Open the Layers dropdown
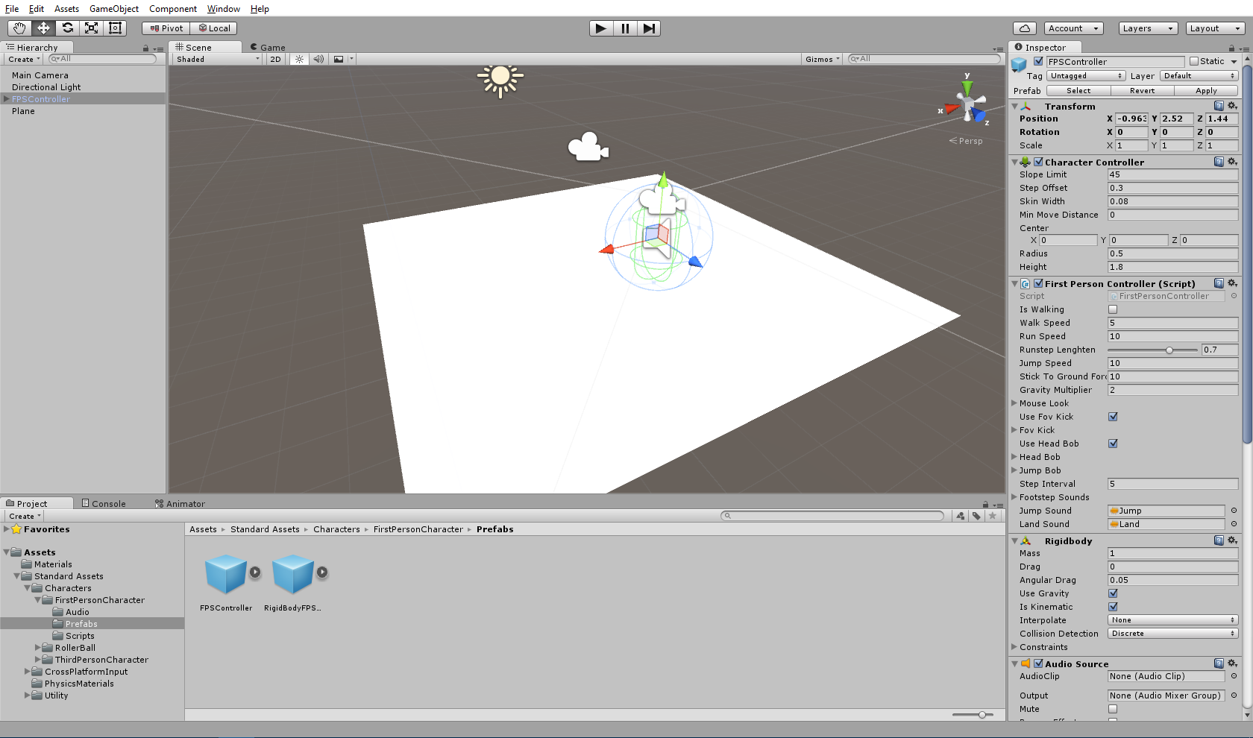 click(1148, 28)
